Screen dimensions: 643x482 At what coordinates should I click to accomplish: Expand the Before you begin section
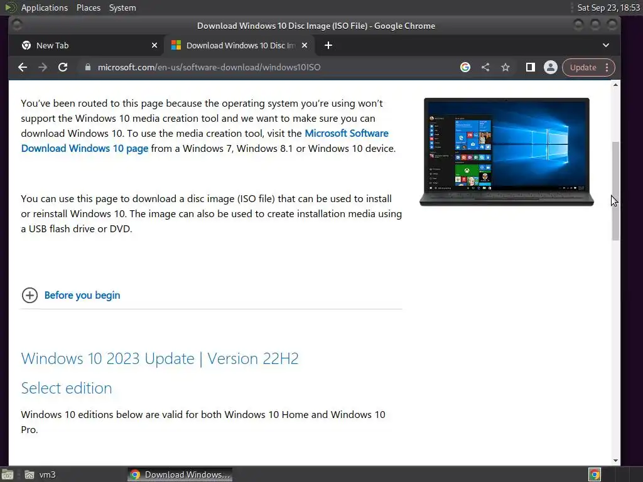coord(30,295)
